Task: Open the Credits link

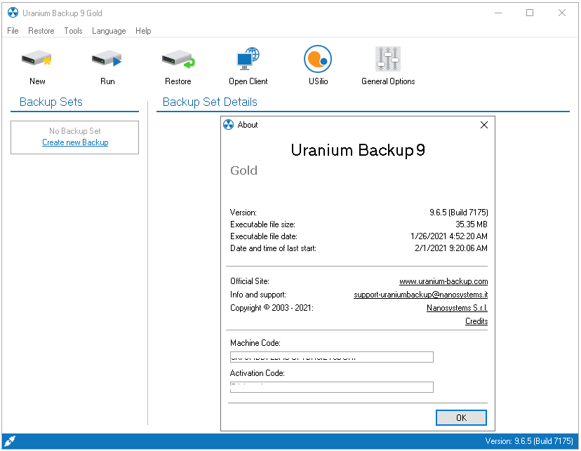Action: [x=476, y=321]
